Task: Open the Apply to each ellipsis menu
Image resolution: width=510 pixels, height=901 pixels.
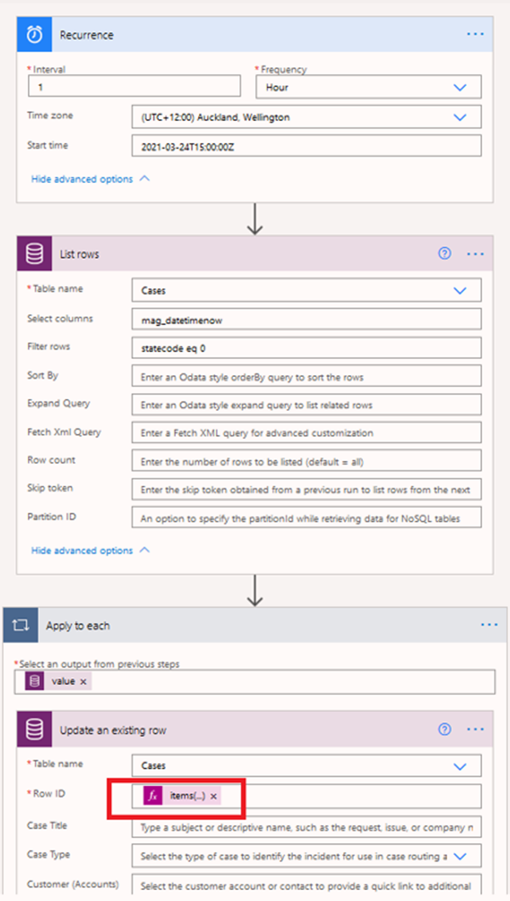Action: [489, 625]
